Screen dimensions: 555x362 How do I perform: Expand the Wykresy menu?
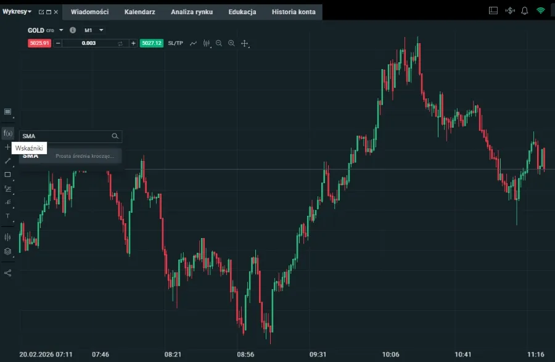click(x=15, y=11)
